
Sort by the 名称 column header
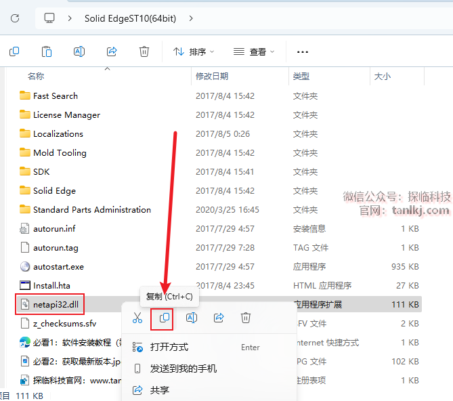tap(36, 77)
